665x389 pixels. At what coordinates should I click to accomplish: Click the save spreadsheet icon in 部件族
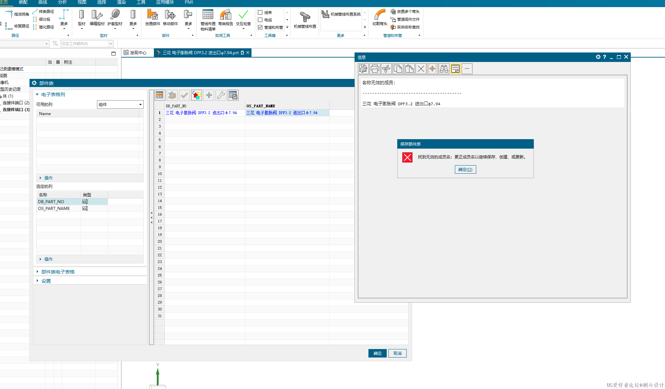[233, 95]
